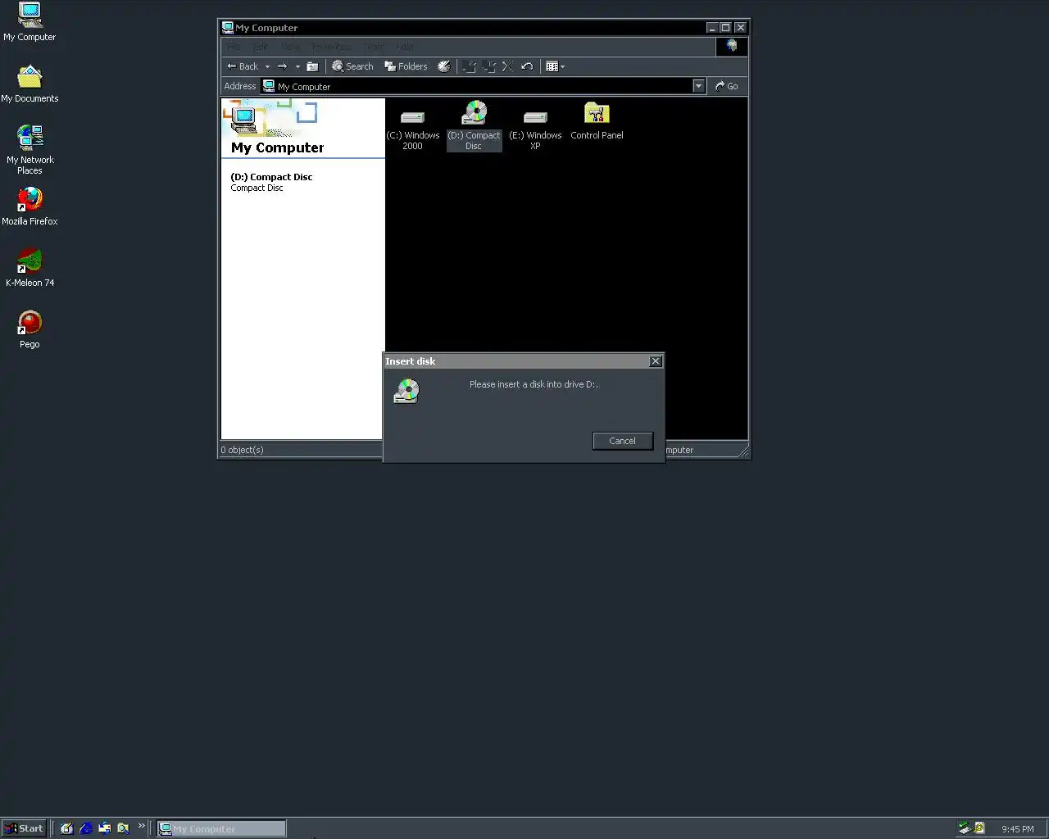Open the File menu
Viewport: 1049px width, 839px height.
tap(234, 47)
